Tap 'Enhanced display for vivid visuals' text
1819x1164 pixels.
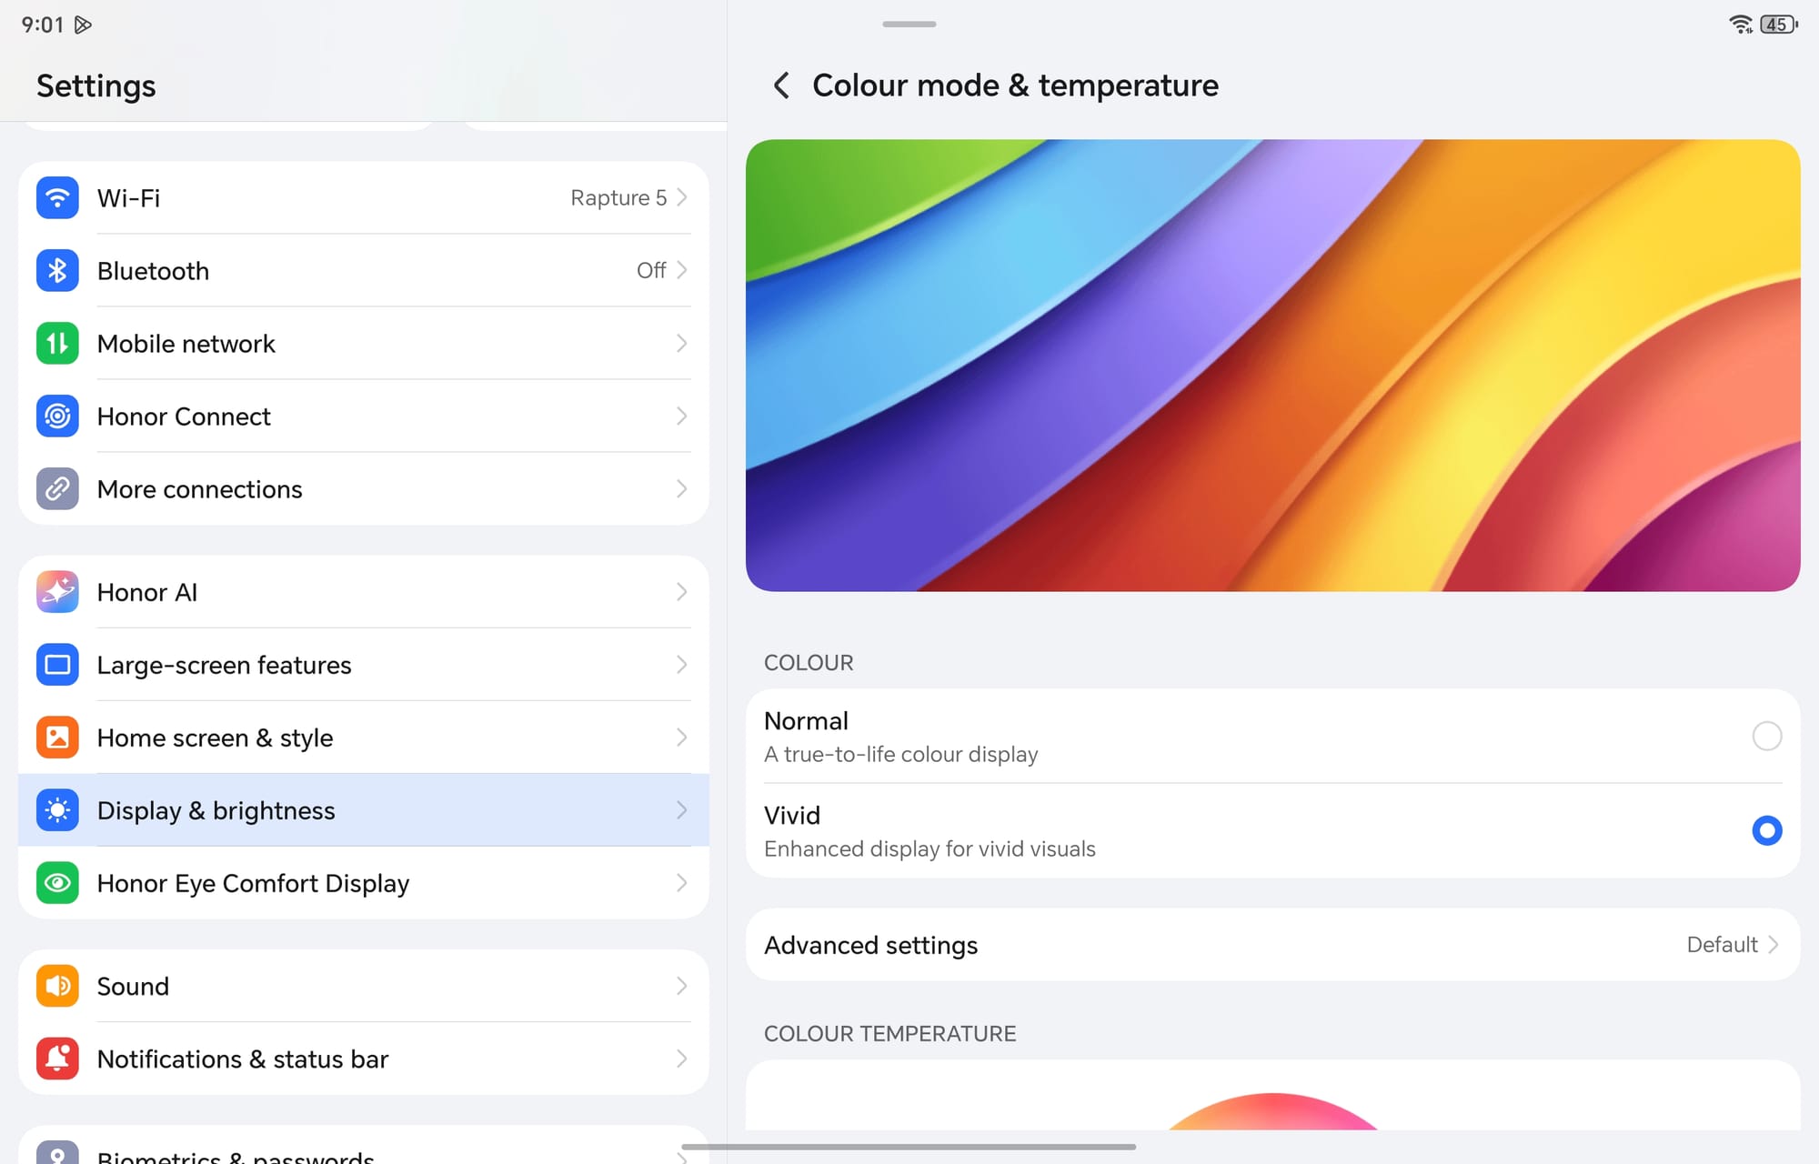pyautogui.click(x=930, y=848)
